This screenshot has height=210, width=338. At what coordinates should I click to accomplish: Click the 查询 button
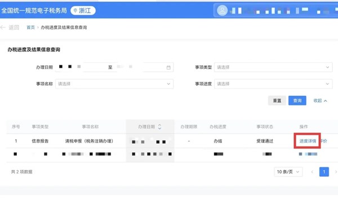point(297,101)
